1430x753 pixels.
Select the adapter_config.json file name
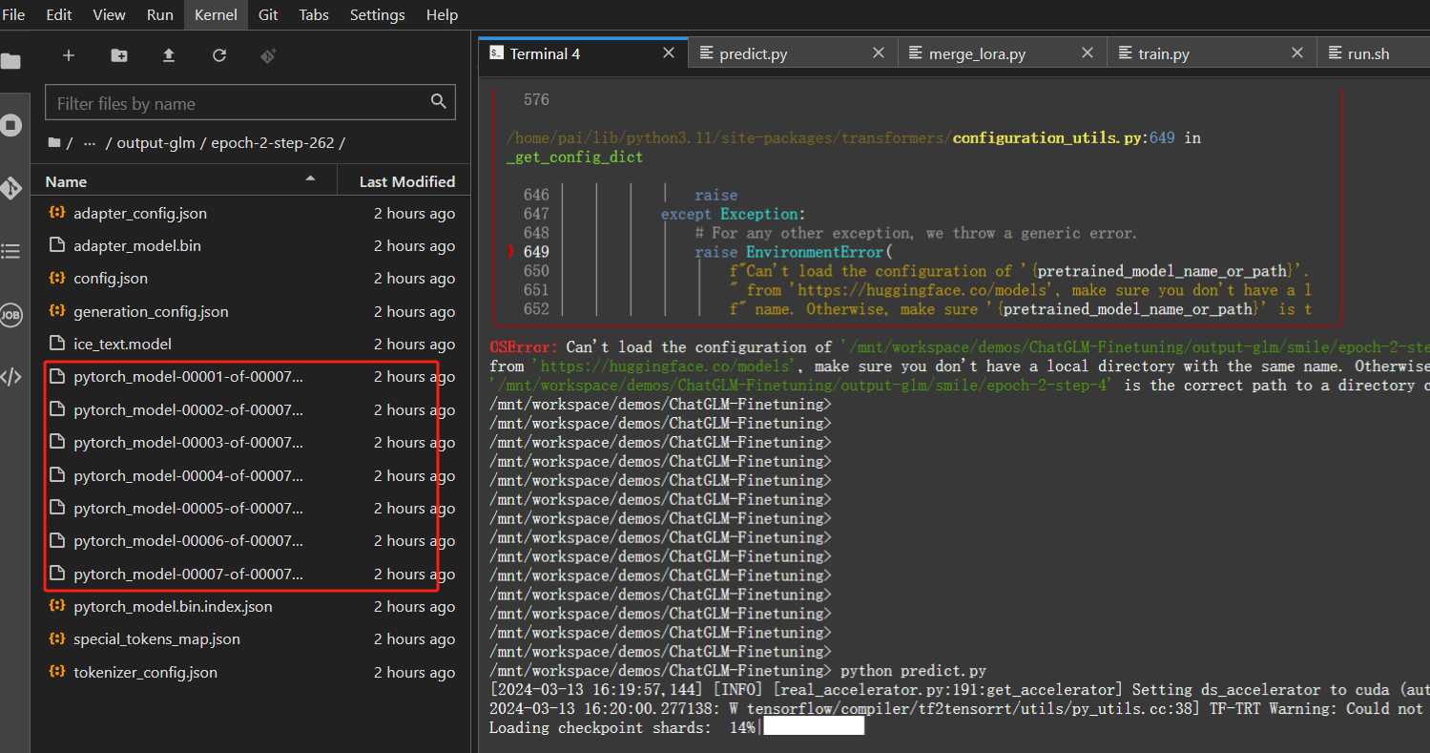pos(140,213)
